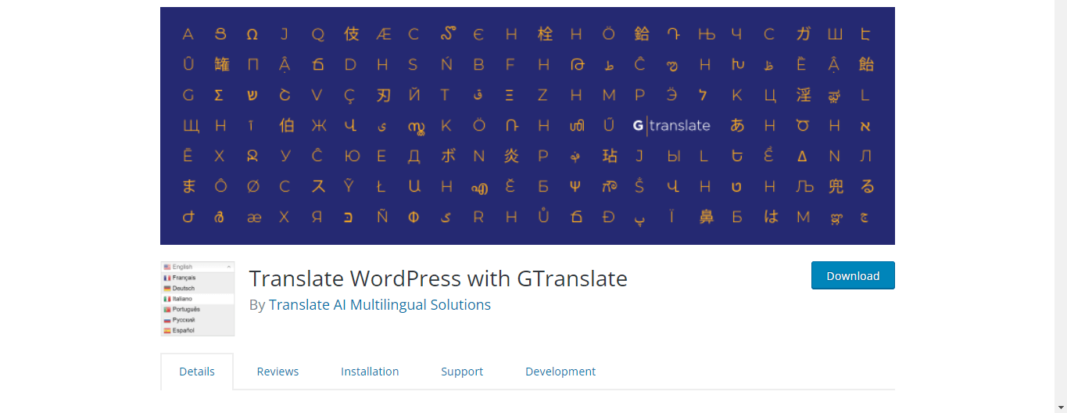Click the Portuguese flag beside Português
The image size is (1067, 413).
pos(166,310)
